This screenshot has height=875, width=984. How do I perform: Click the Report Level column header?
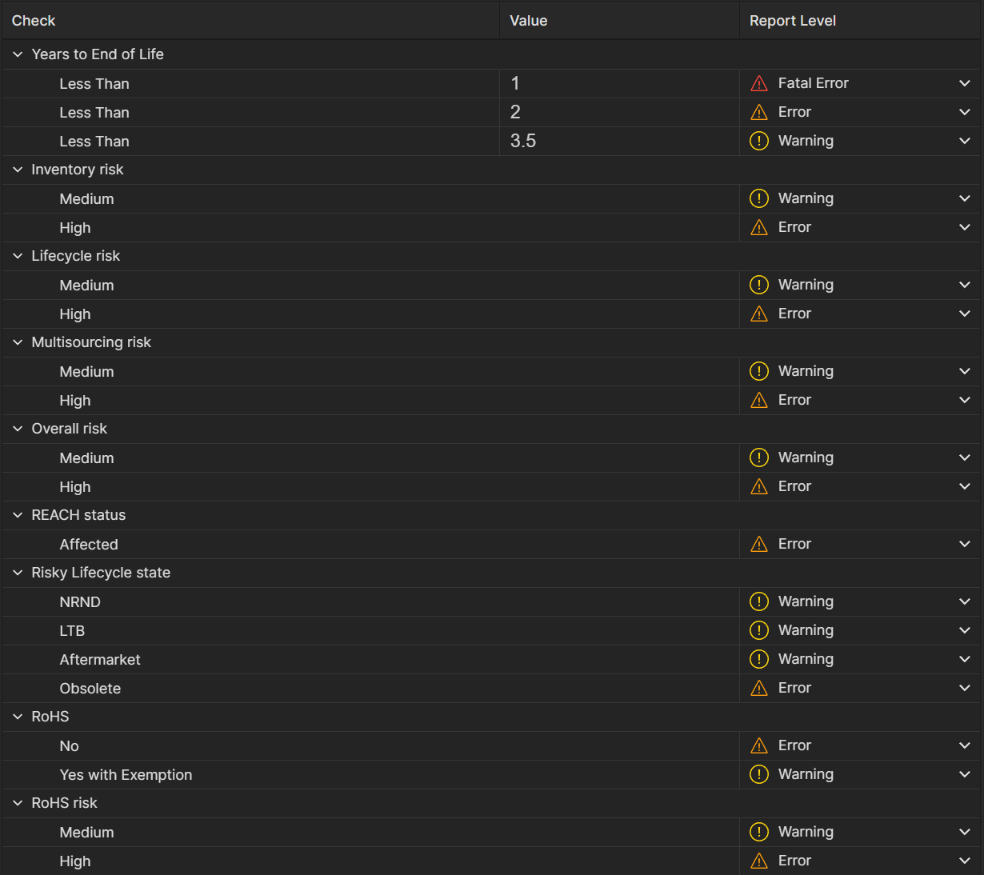coord(792,21)
